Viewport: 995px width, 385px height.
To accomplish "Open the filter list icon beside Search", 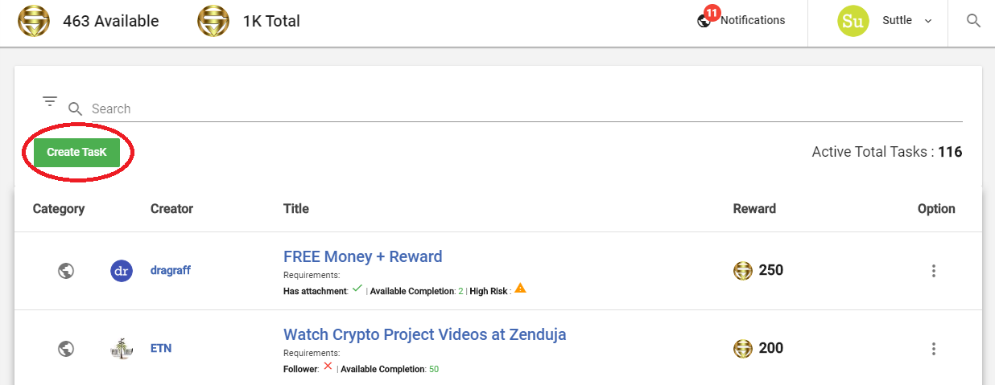I will pos(50,101).
